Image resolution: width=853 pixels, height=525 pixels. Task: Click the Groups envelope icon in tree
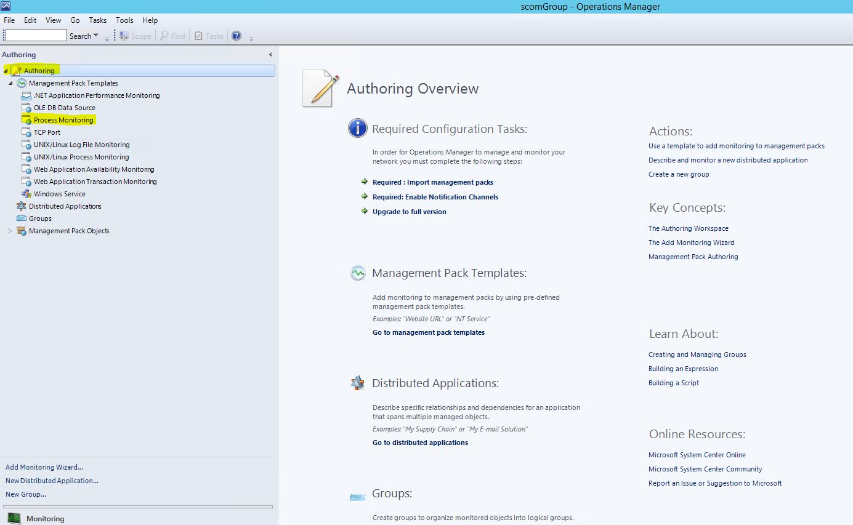21,218
